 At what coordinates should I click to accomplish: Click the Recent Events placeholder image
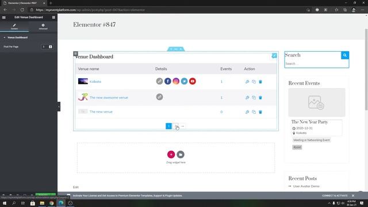317,102
